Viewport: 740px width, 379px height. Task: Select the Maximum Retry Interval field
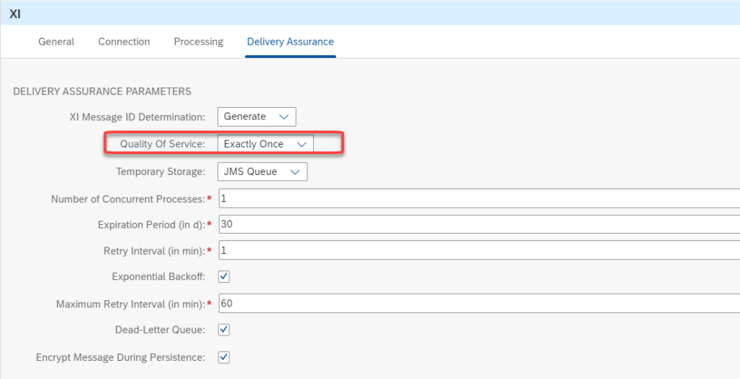coord(477,304)
